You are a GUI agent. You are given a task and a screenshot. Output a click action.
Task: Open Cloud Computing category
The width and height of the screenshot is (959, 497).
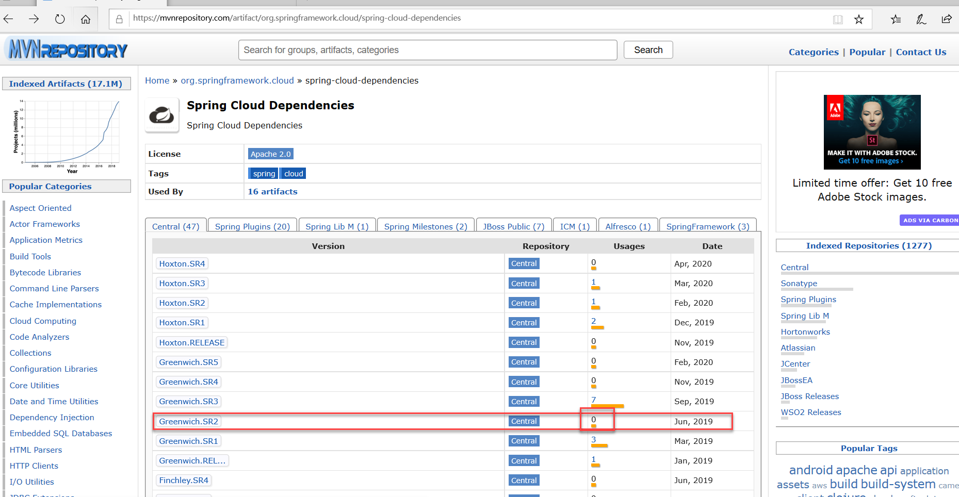(x=43, y=321)
